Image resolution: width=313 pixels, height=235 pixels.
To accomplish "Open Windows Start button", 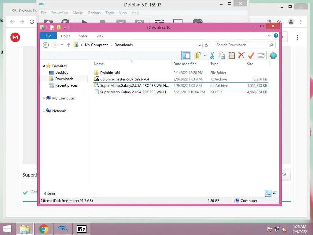I will [x=7, y=229].
